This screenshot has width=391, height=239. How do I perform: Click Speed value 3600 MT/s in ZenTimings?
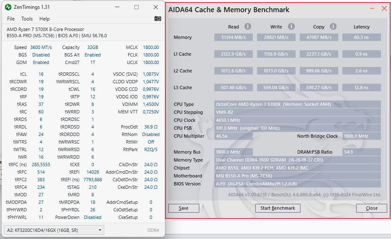[41, 47]
